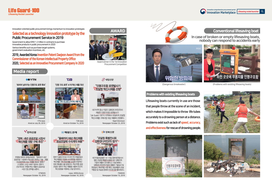Open the 헤럴드경제 meeting photo
272x181 pixels.
(x=69, y=149)
